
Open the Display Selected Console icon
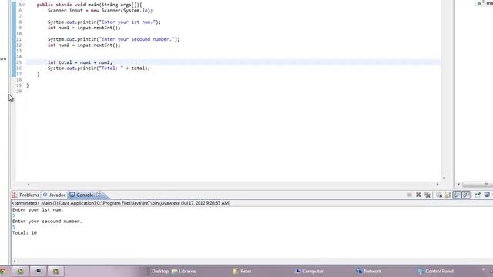click(487, 195)
